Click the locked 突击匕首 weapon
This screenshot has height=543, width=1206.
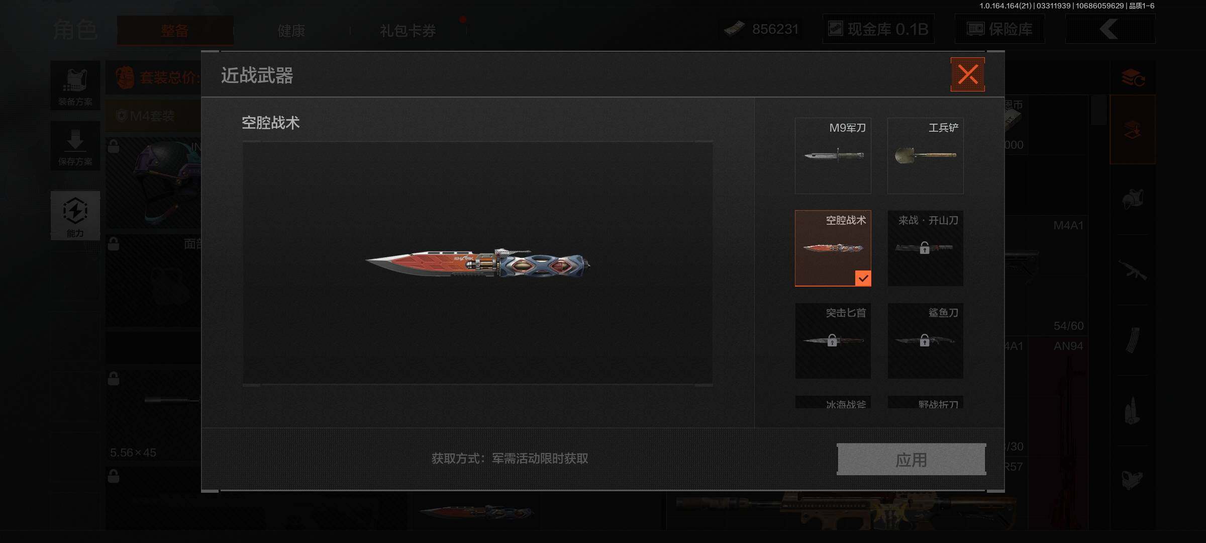(x=833, y=341)
